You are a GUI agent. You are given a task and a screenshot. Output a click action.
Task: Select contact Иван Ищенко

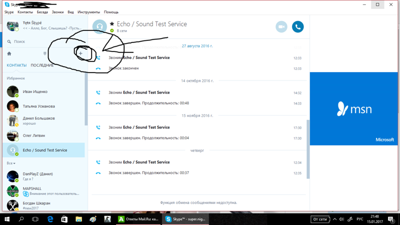pos(43,91)
